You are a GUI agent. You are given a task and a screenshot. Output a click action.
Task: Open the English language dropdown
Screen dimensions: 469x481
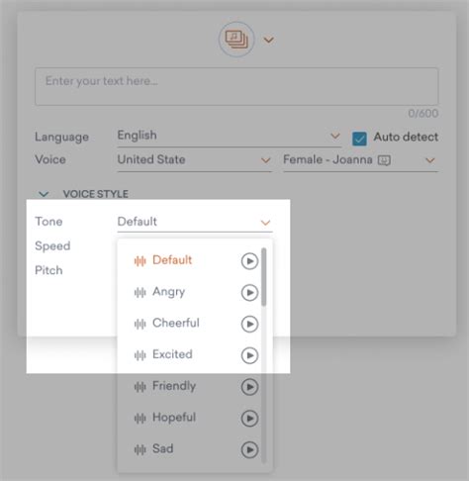point(229,136)
